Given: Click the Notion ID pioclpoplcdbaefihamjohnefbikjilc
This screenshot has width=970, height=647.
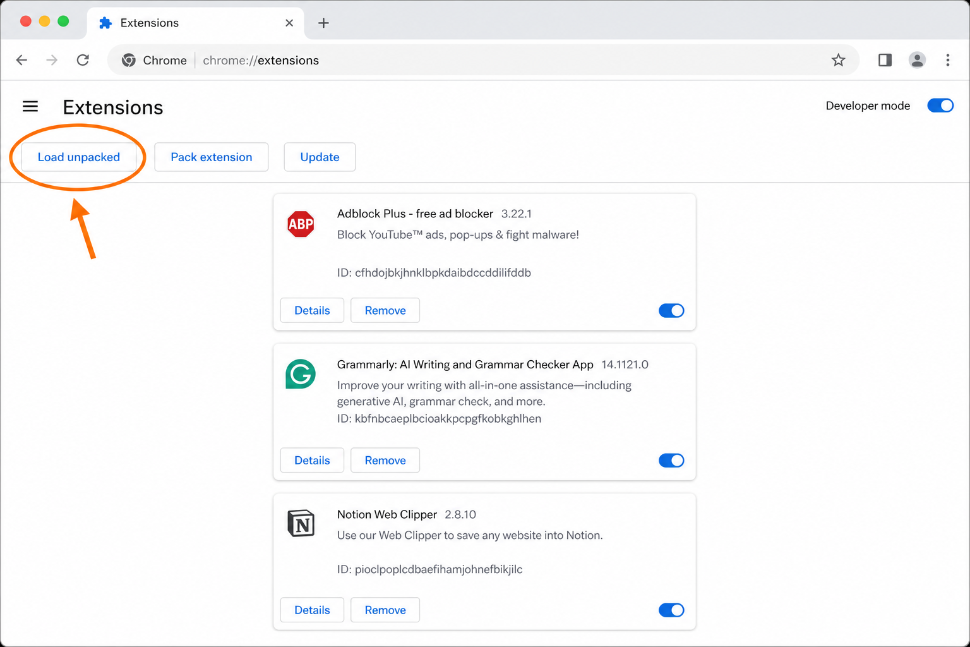Looking at the screenshot, I should point(429,569).
